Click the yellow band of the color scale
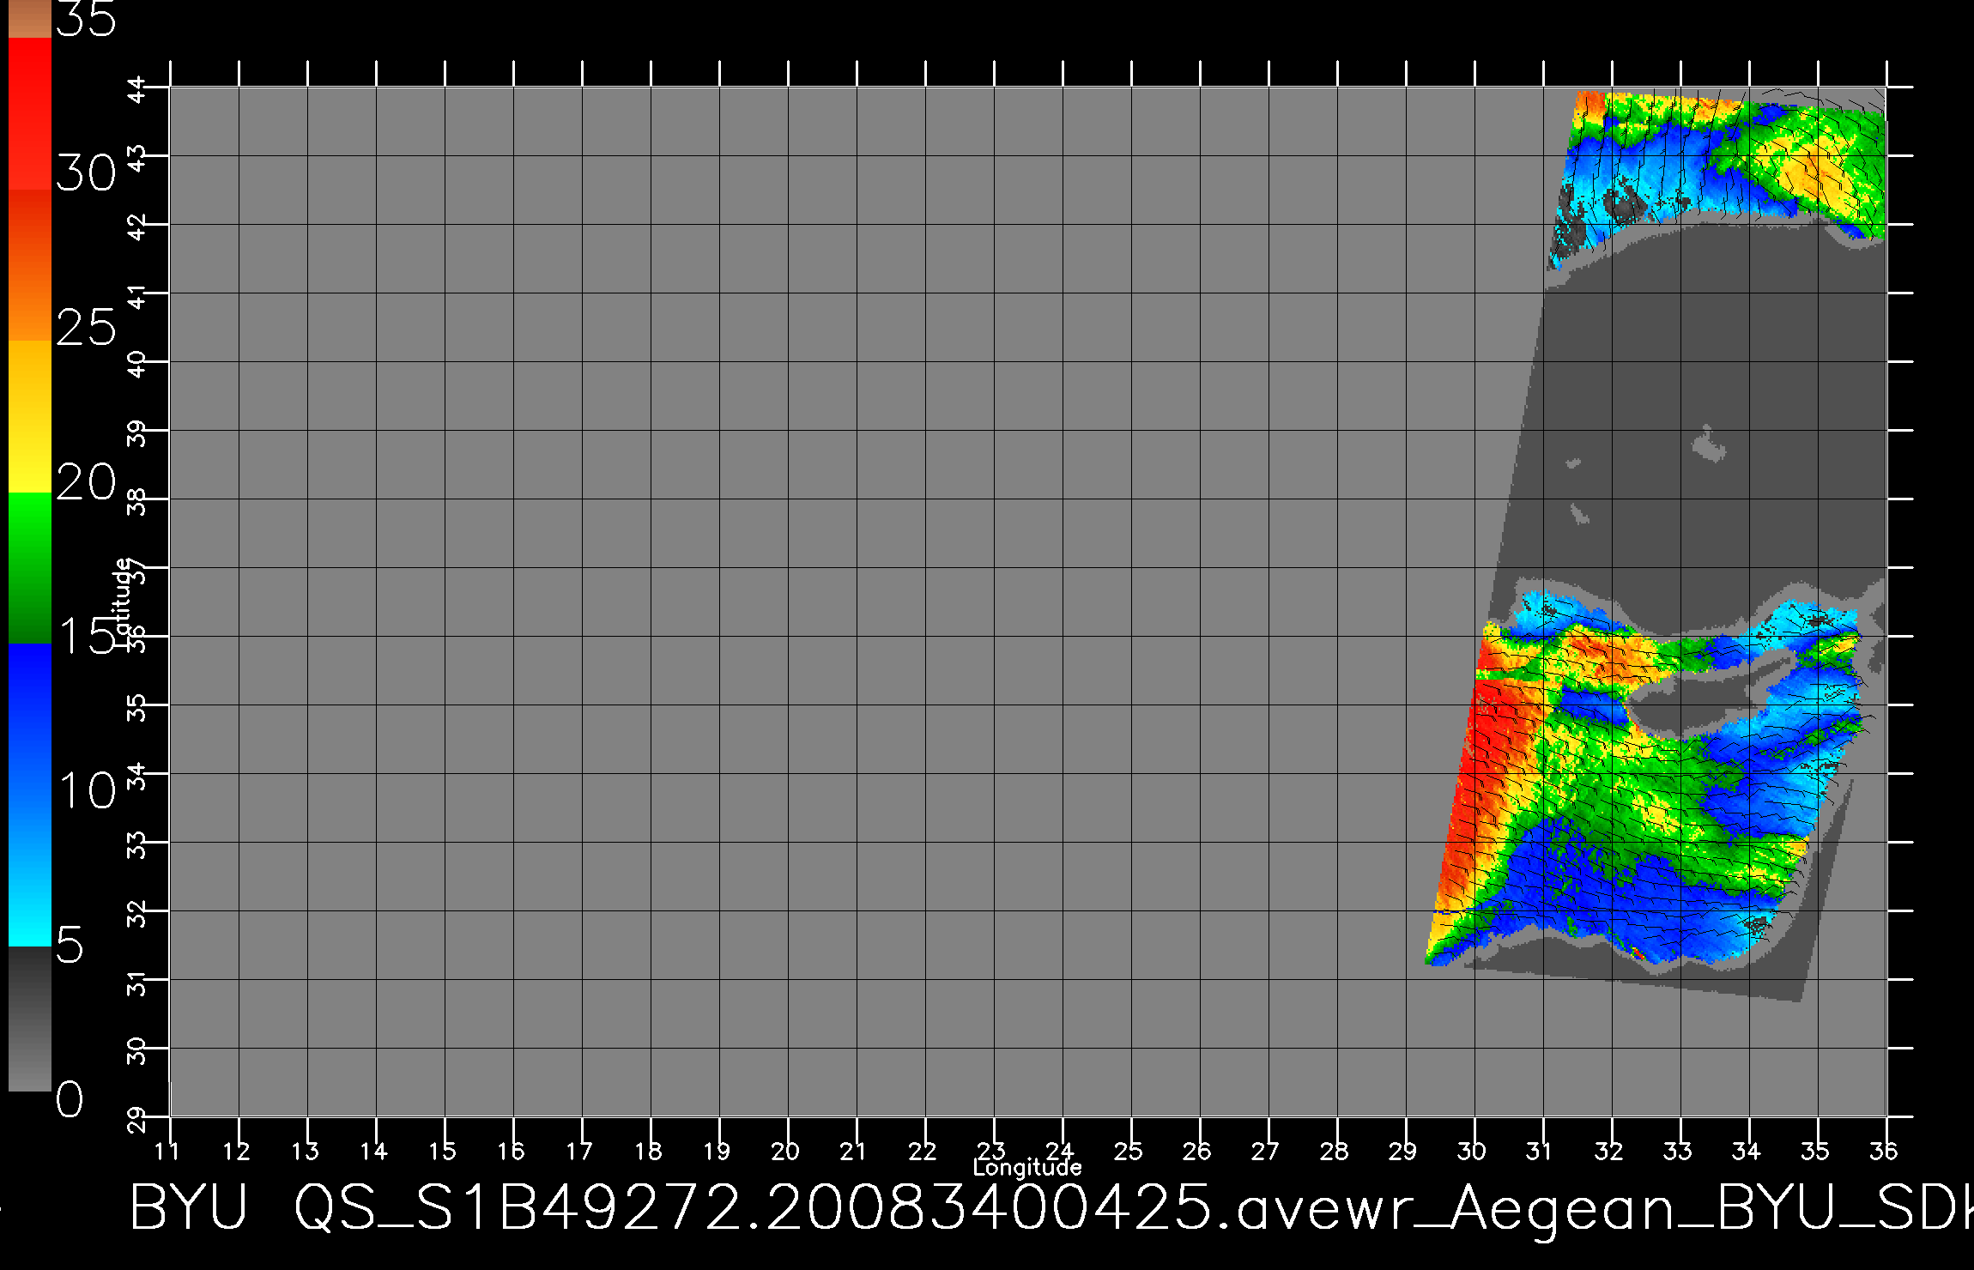The height and width of the screenshot is (1270, 1974). tap(29, 416)
